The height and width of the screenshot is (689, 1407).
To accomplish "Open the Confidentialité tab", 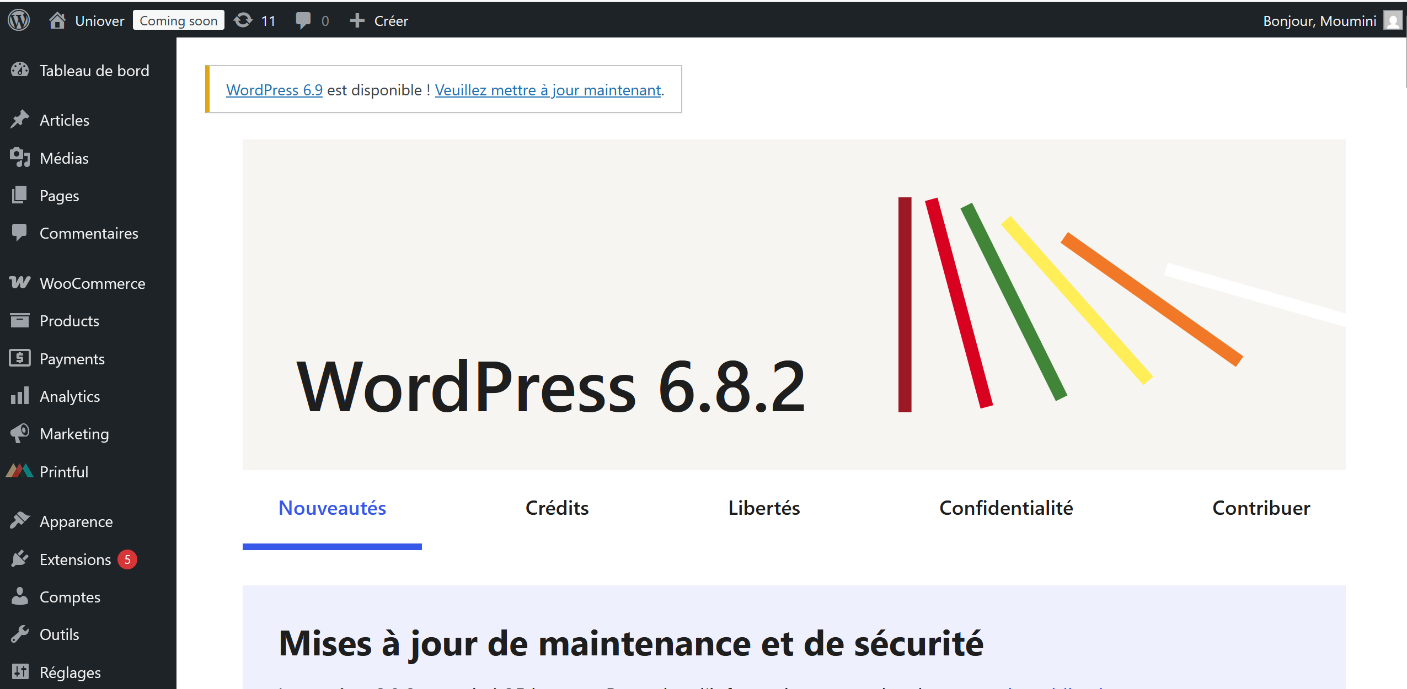I will [x=1005, y=508].
